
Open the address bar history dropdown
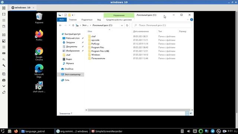(x=122, y=25)
